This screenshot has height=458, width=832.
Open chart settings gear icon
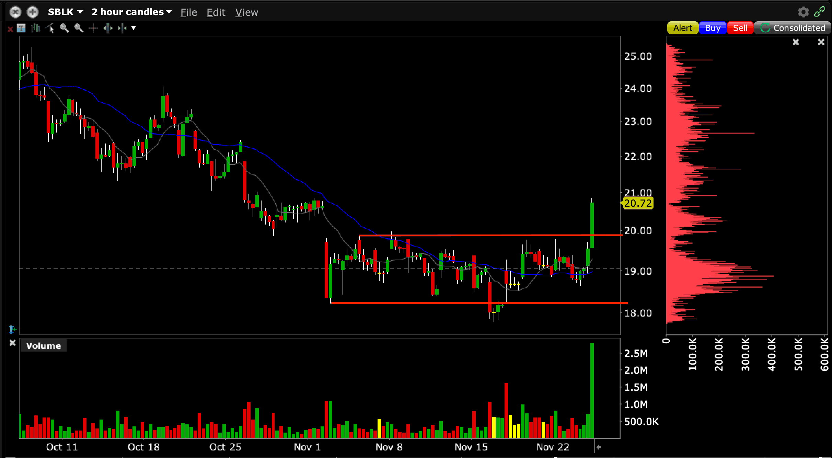coord(803,12)
